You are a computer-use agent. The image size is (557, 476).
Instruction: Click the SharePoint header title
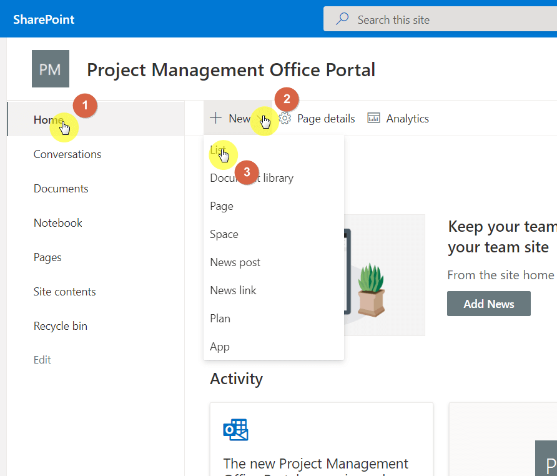(x=44, y=19)
